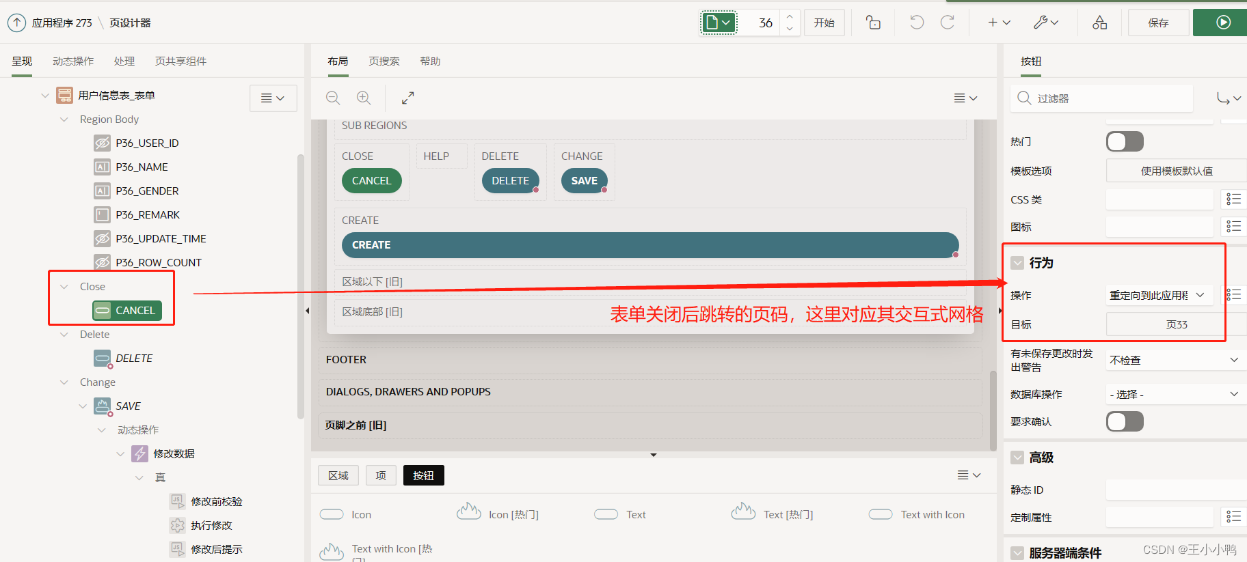
Task: Click the 静态 ID input field
Action: tap(1177, 490)
